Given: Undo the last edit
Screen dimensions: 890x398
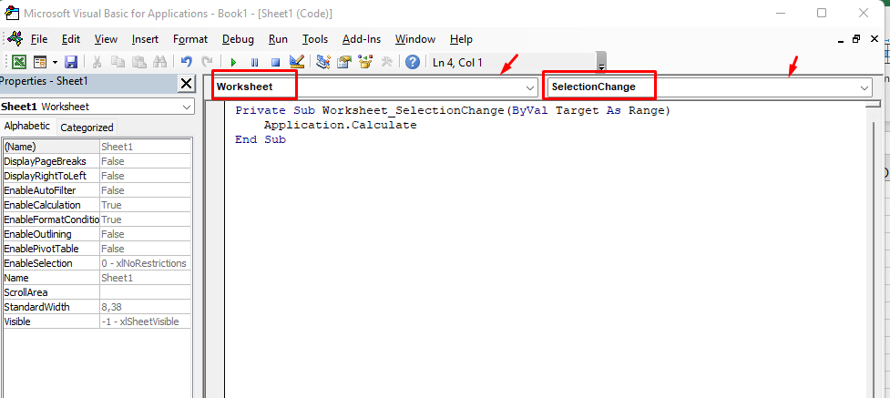Looking at the screenshot, I should (186, 62).
